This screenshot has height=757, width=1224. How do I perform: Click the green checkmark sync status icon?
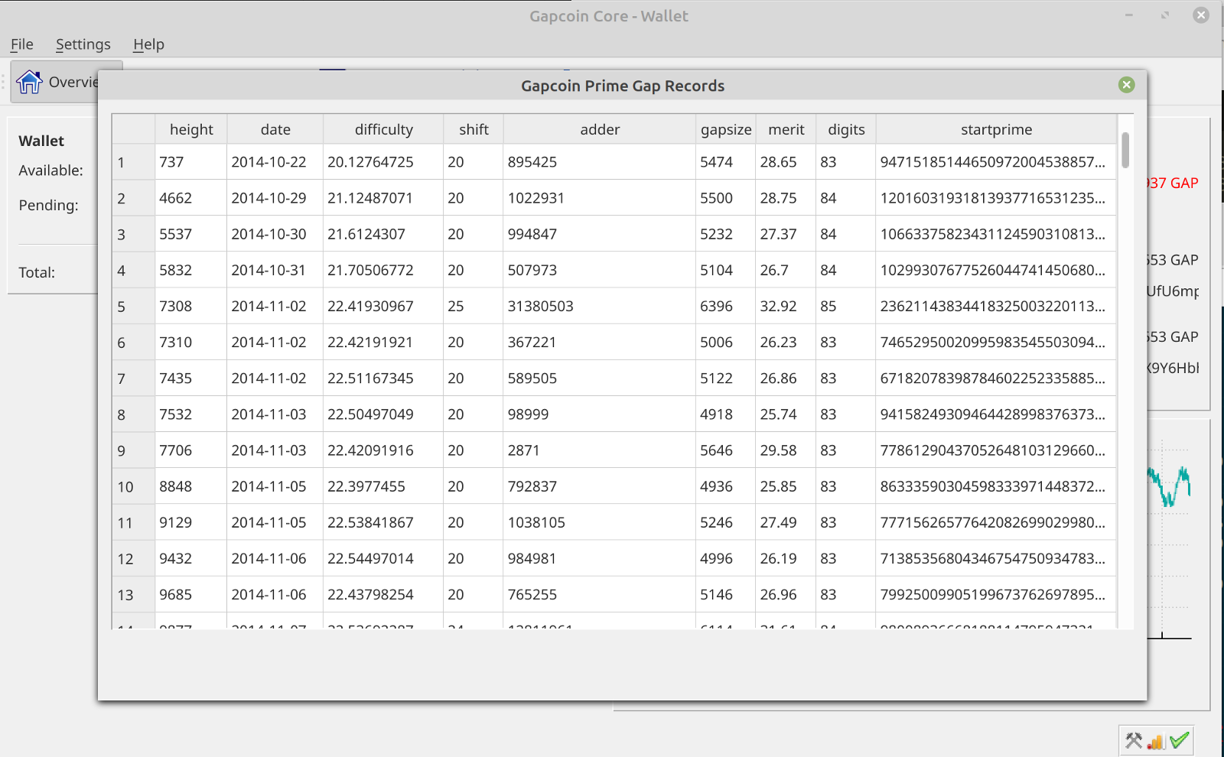[x=1180, y=740]
